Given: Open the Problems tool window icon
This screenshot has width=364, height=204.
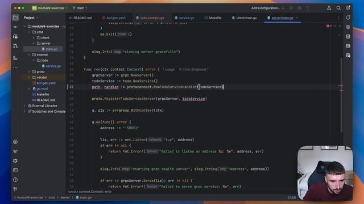Looking at the screenshot, I should [x=15, y=180].
